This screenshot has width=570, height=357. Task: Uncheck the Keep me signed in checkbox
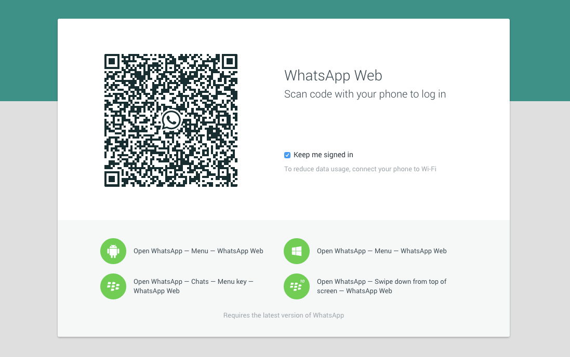287,155
